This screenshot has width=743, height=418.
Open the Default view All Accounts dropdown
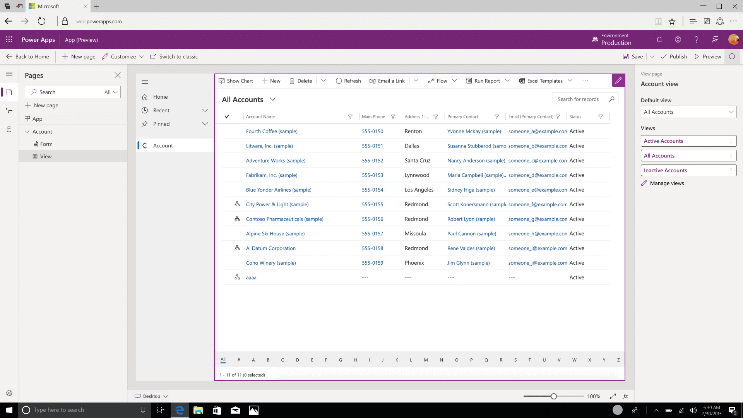pos(688,112)
